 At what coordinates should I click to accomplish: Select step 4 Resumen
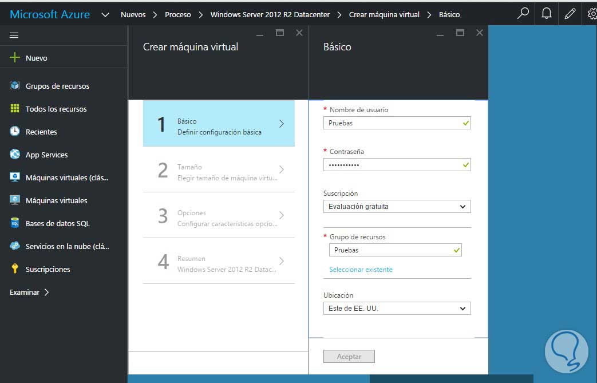(x=219, y=261)
